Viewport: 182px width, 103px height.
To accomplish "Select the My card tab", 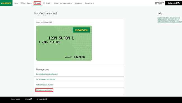I will point(37,3).
